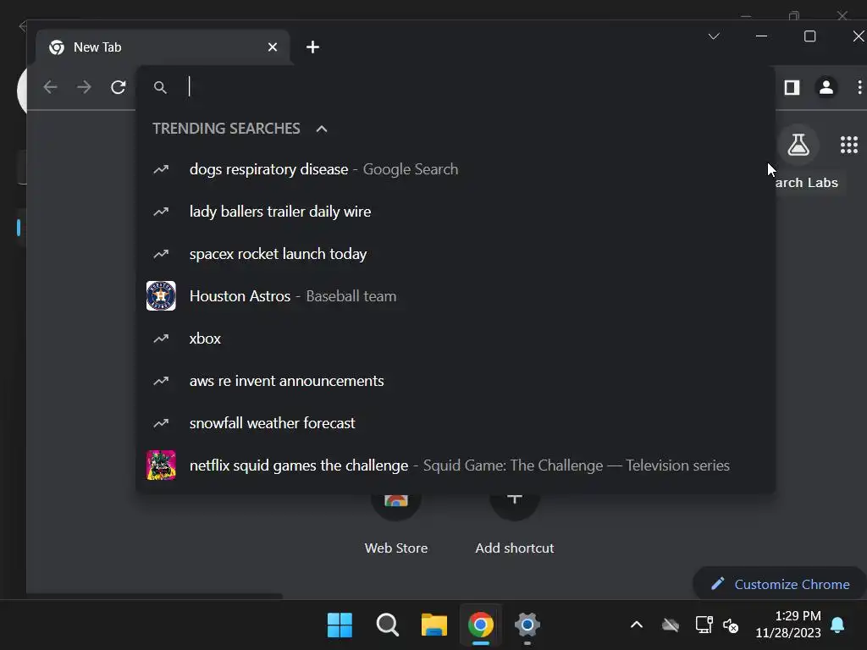This screenshot has width=867, height=650.
Task: Click trending icon next to snowfall weather forecast
Action: [x=161, y=423]
